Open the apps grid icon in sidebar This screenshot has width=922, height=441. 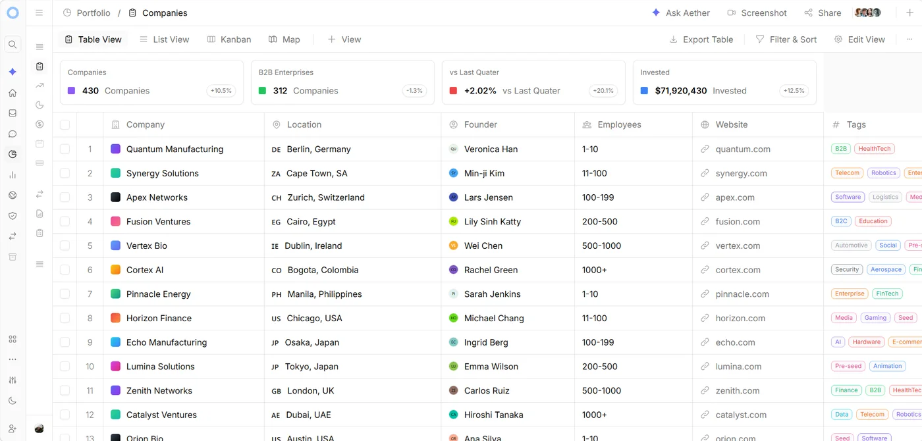click(x=13, y=339)
